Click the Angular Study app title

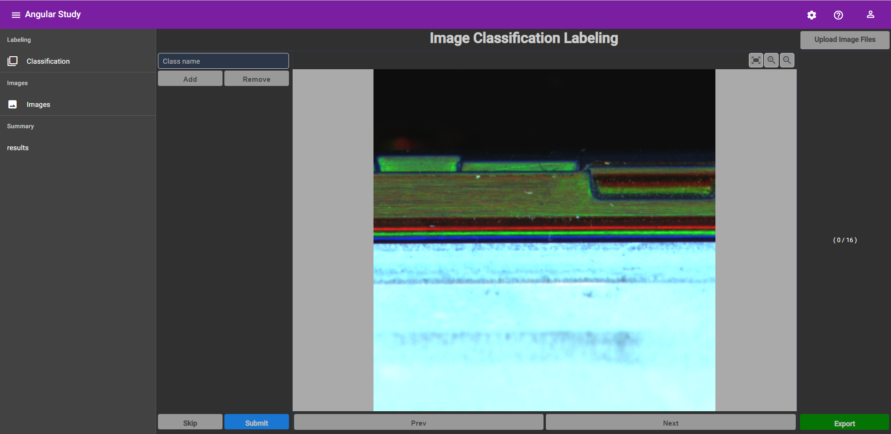[53, 14]
